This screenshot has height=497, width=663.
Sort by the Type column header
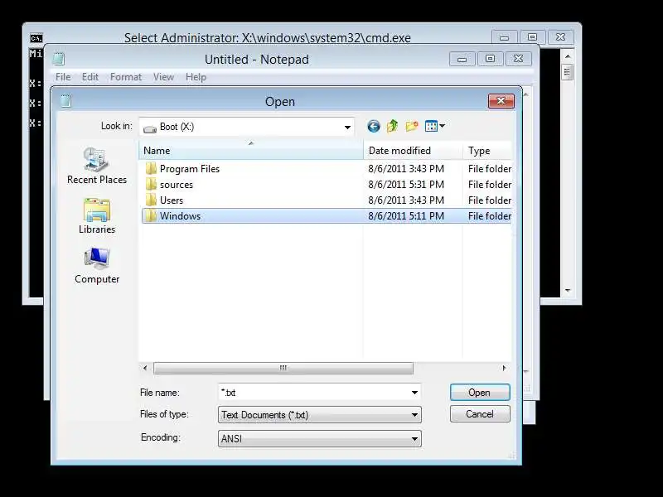point(487,151)
